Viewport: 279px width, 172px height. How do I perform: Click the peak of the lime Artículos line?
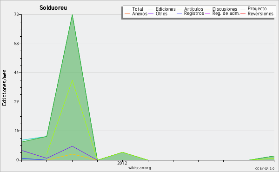72,80
